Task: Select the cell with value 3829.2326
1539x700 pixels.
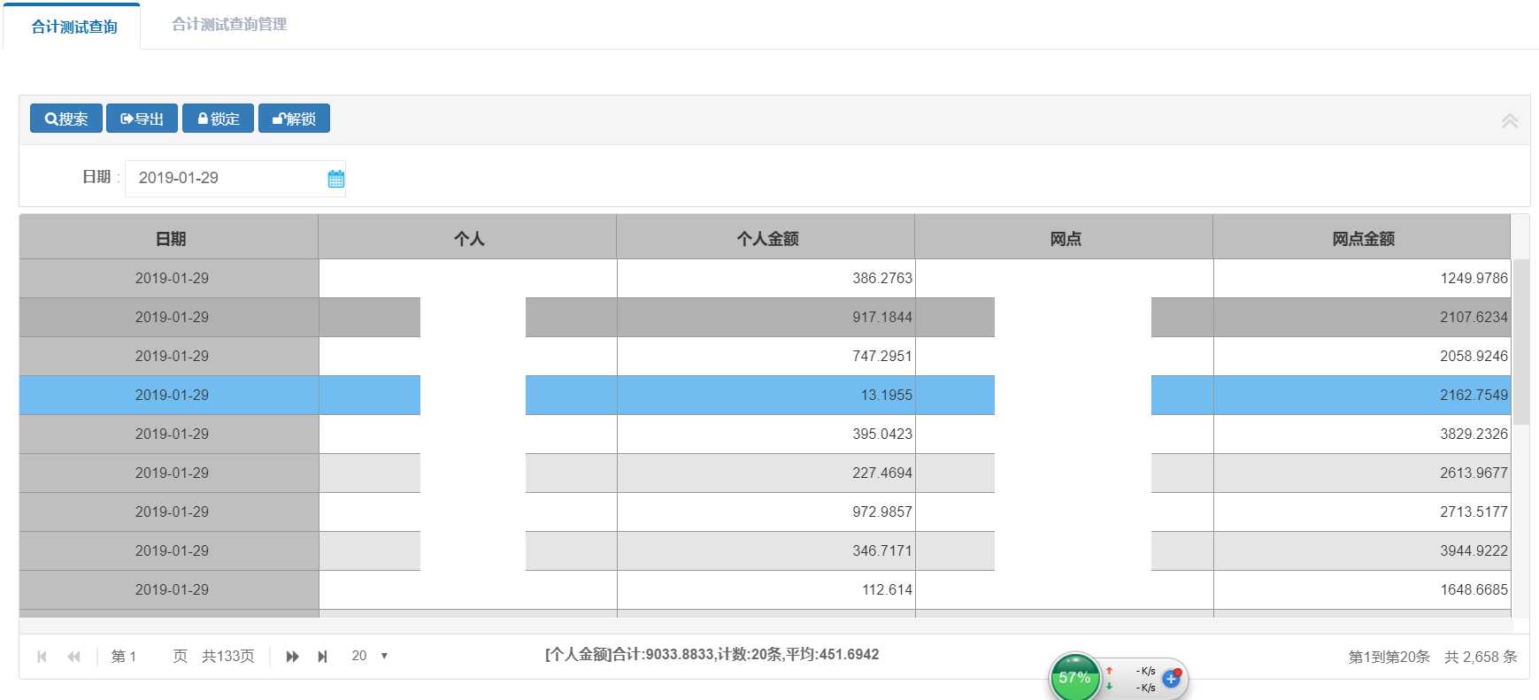Action: 1362,434
